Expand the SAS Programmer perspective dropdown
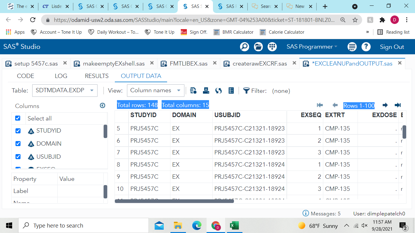This screenshot has height=233, width=415. click(x=312, y=47)
